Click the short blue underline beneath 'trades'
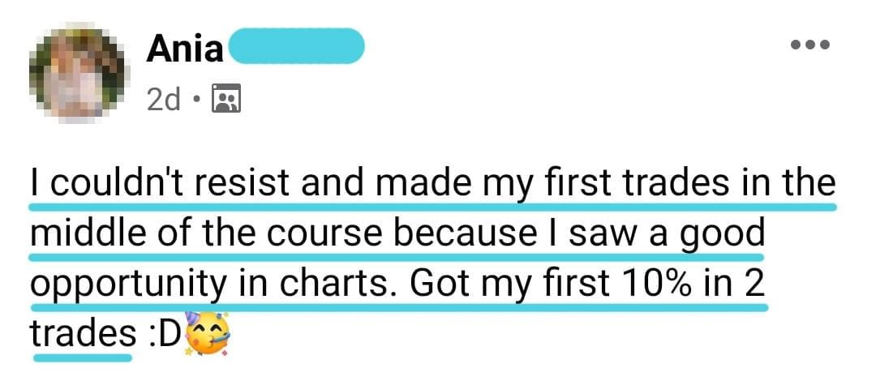This screenshot has width=876, height=385. pyautogui.click(x=83, y=357)
